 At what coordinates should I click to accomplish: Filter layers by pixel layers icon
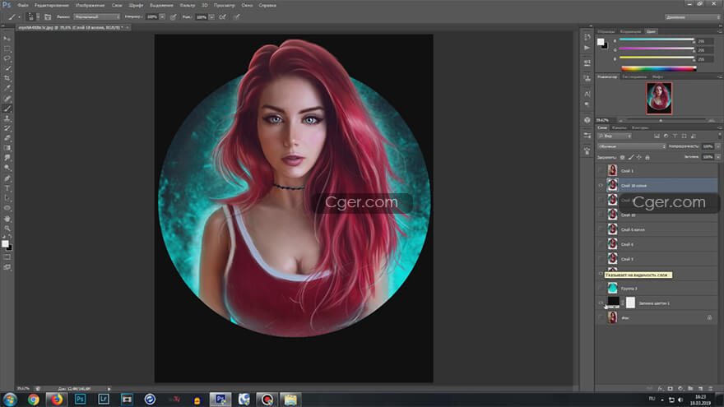point(657,136)
